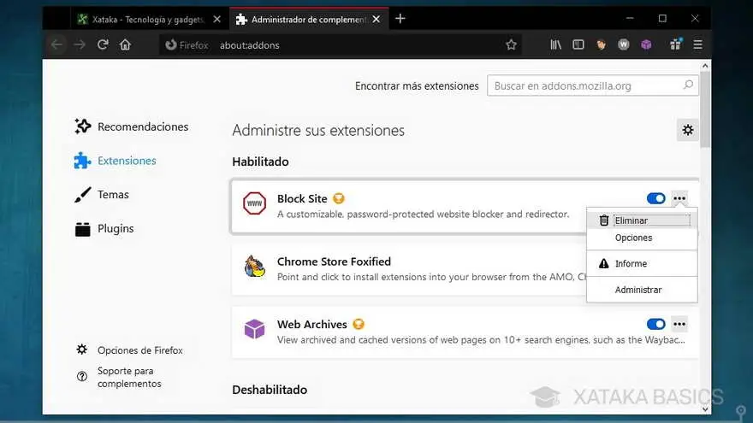Image resolution: width=753 pixels, height=423 pixels.
Task: Close the Administrador de complementos tab
Action: [x=376, y=19]
